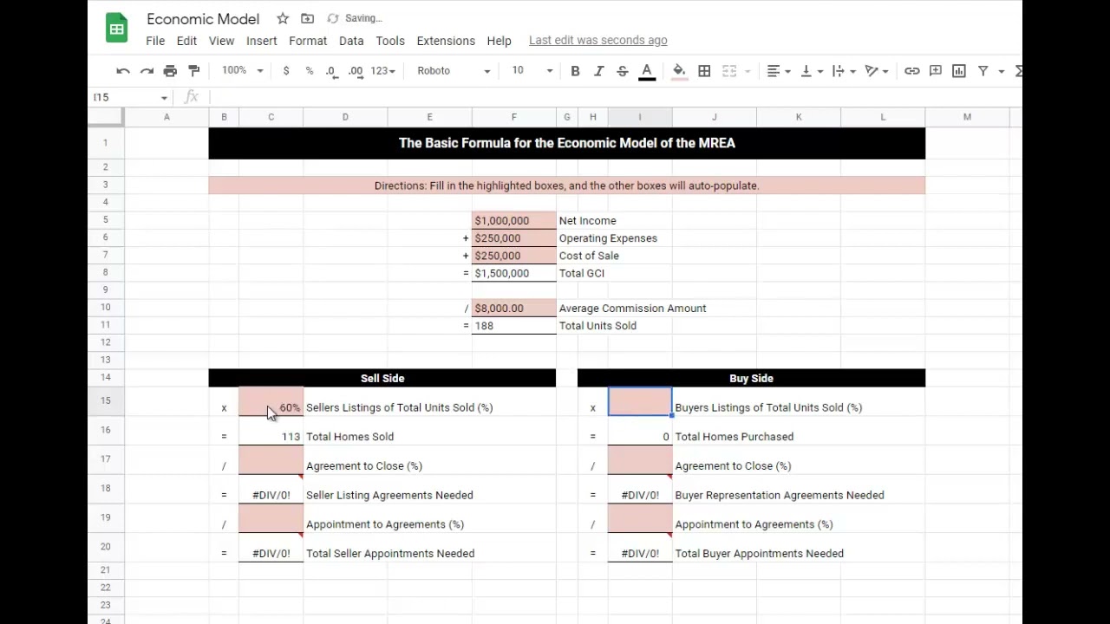Format selection as currency
Viewport: 1110px width, 624px height.
pyautogui.click(x=286, y=71)
